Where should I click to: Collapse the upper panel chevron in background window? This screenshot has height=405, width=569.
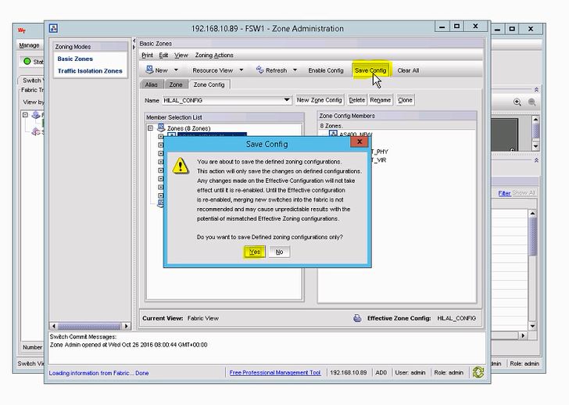click(536, 89)
